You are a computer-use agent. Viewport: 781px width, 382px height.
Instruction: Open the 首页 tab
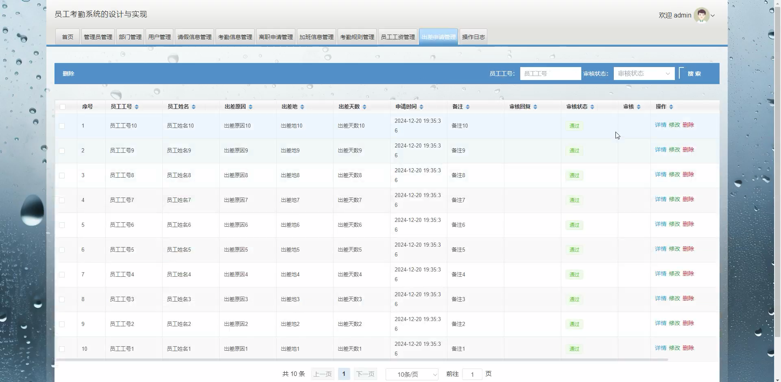click(x=68, y=37)
